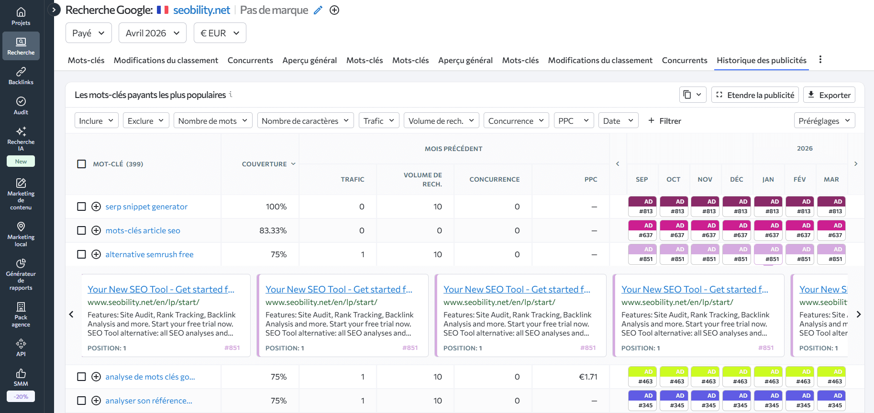Open 'alternative semrush free' keyword link
Image resolution: width=874 pixels, height=413 pixels.
click(x=149, y=254)
